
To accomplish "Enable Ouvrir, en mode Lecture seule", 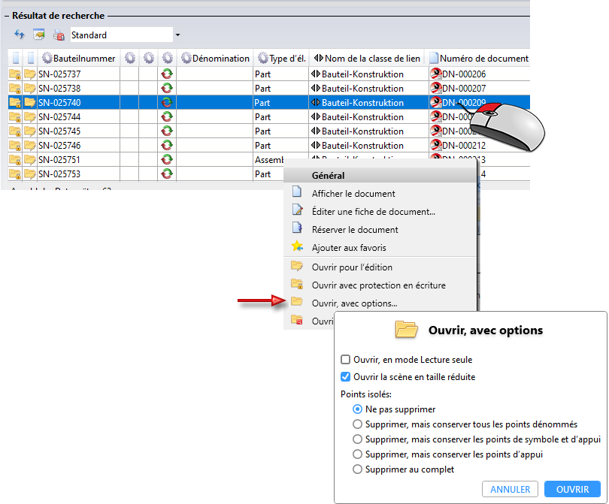I will (345, 359).
